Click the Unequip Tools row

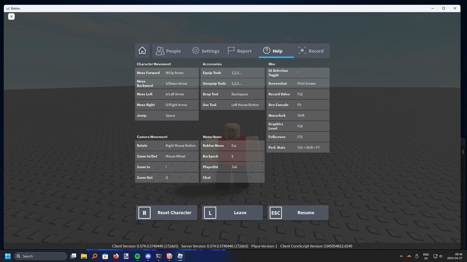click(232, 83)
